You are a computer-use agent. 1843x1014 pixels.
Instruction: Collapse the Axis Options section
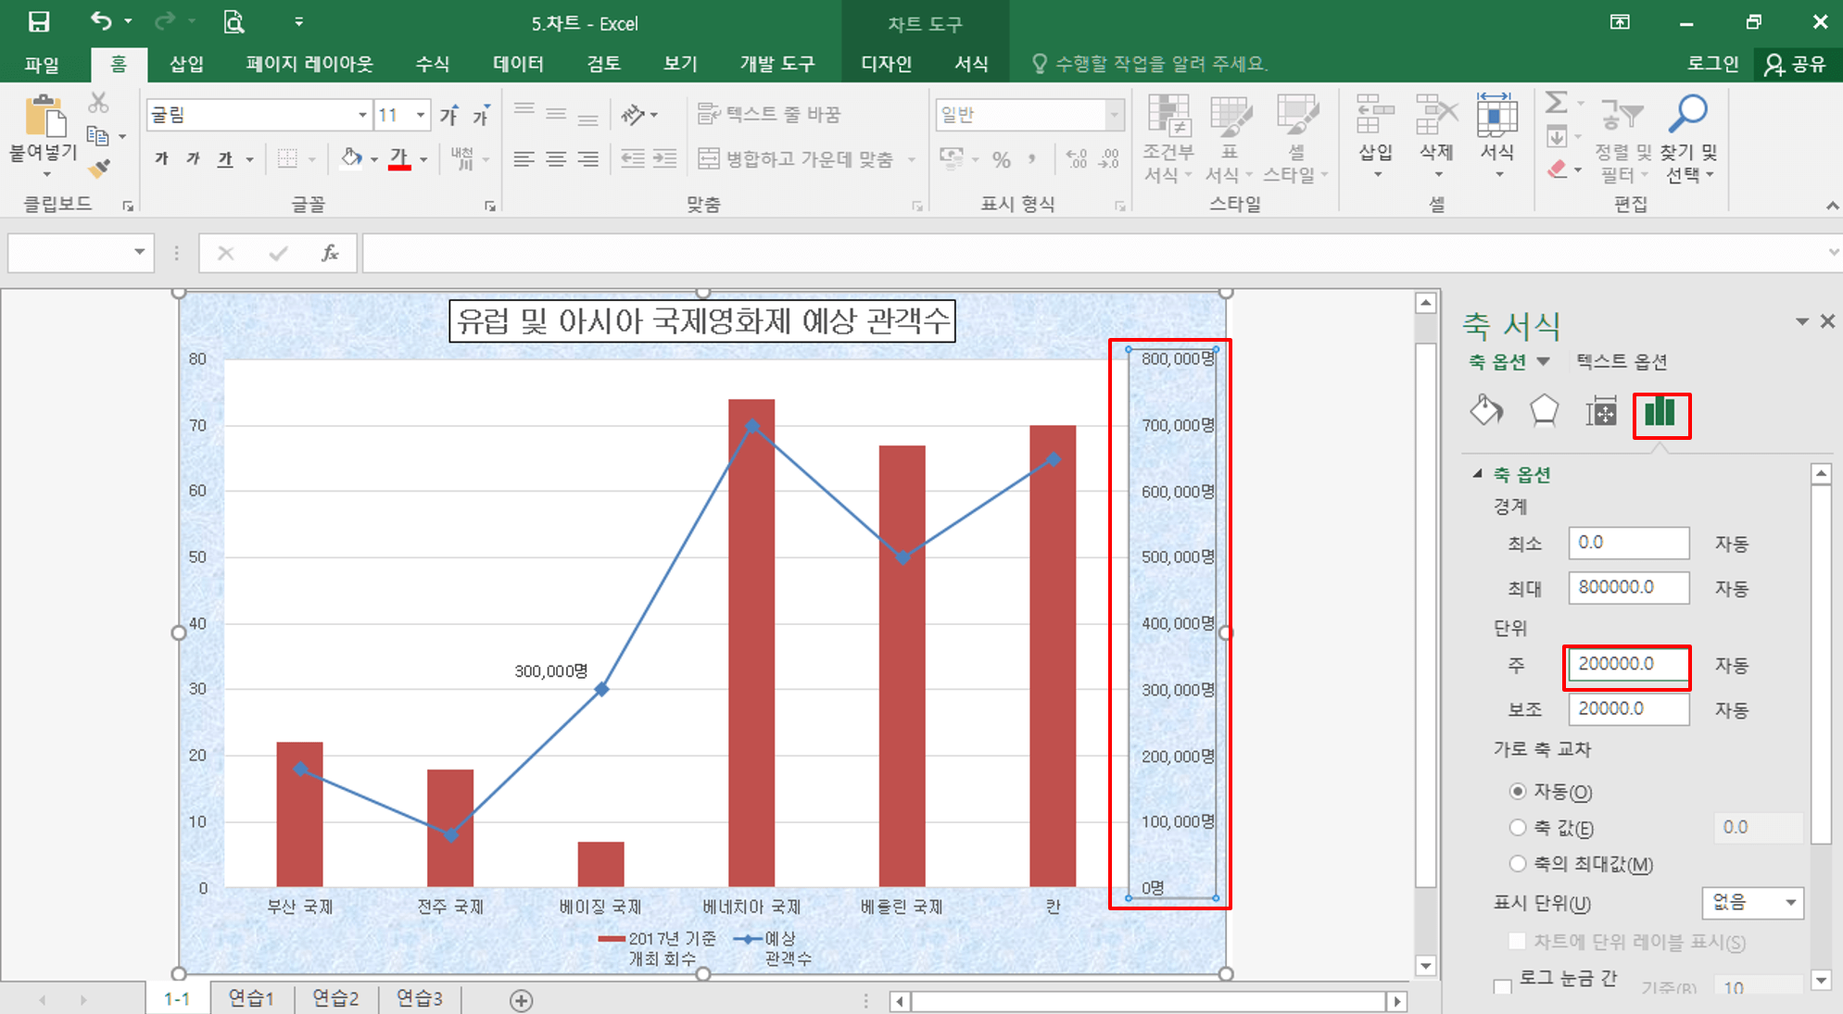pos(1478,473)
